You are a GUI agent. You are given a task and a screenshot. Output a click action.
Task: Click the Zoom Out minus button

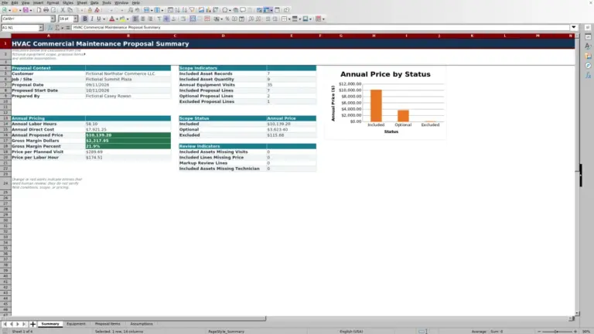click(x=539, y=332)
